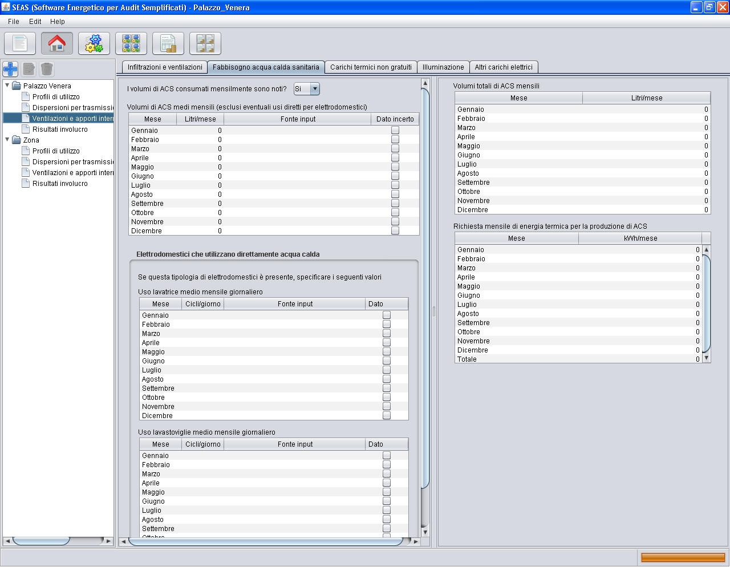This screenshot has height=567, width=730.
Task: Tick Dato incerto for Gennaio in ACS table
Action: [x=395, y=131]
